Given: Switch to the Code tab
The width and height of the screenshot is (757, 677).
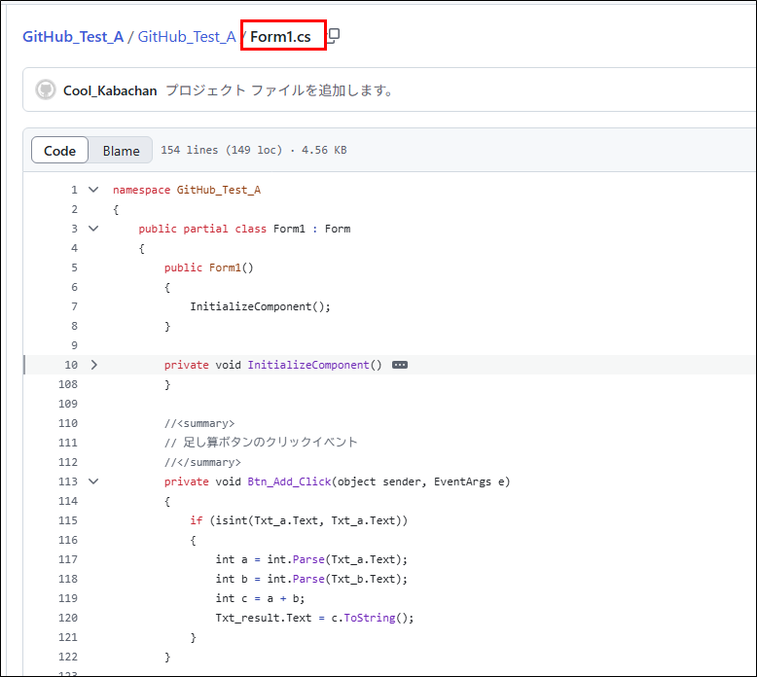Looking at the screenshot, I should coord(60,151).
